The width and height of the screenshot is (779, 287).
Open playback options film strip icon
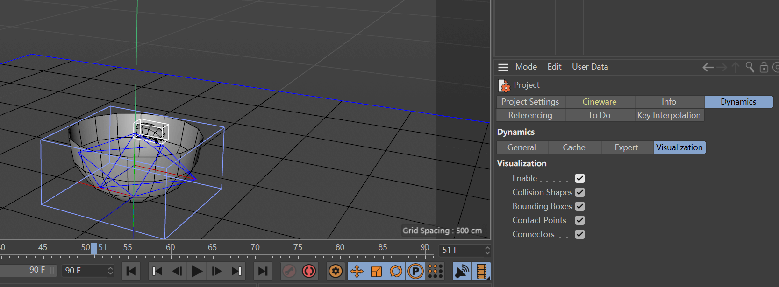(481, 271)
